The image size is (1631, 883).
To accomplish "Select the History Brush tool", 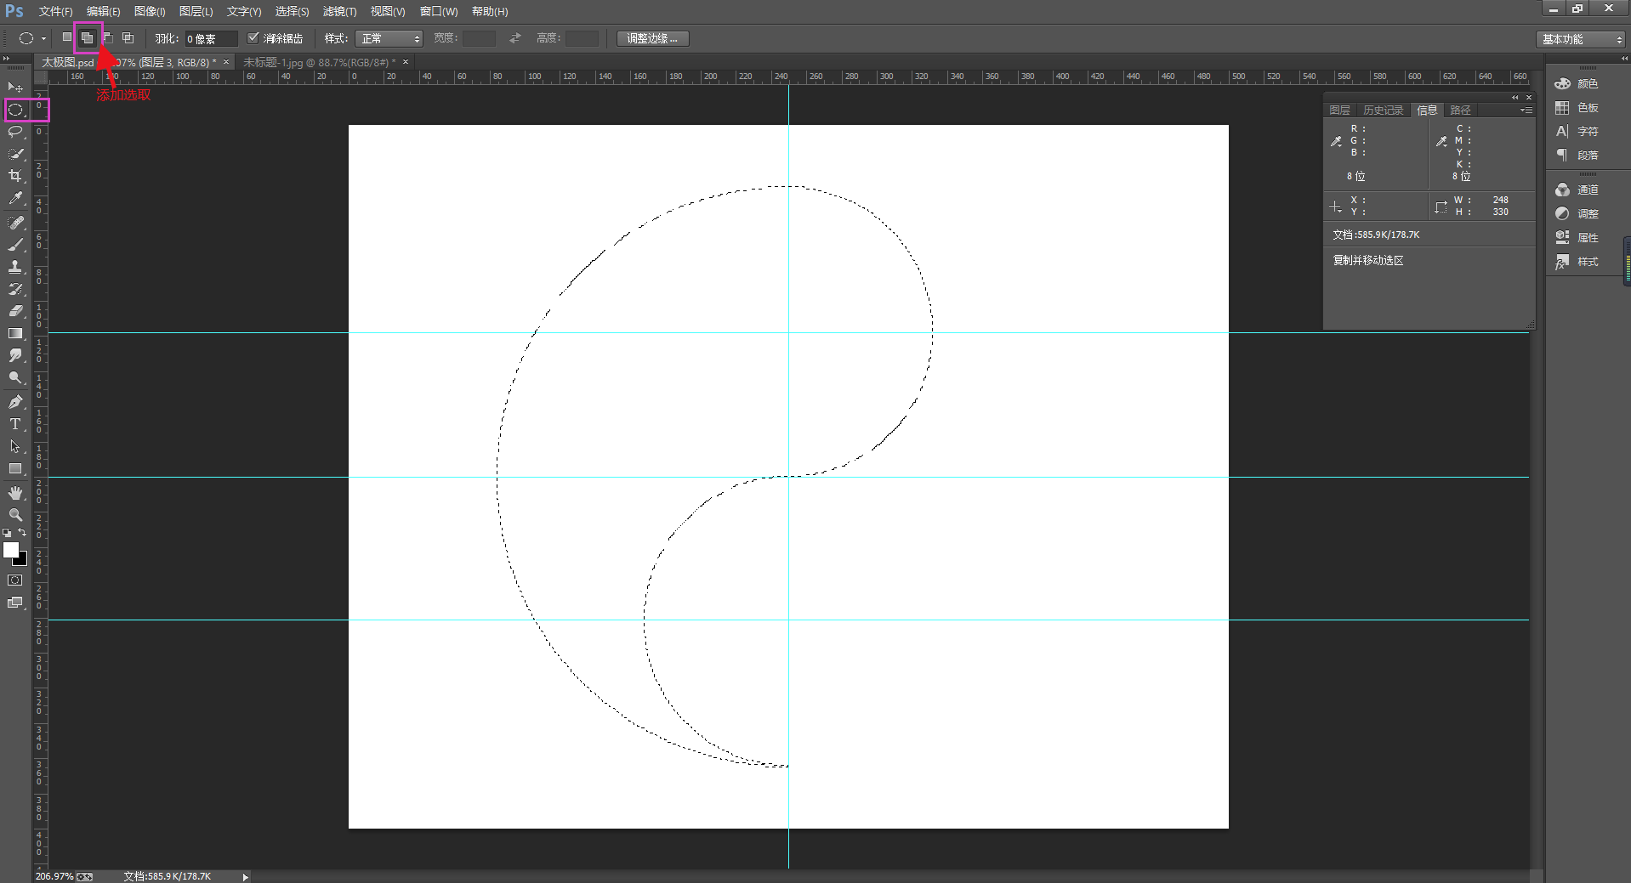I will click(15, 289).
